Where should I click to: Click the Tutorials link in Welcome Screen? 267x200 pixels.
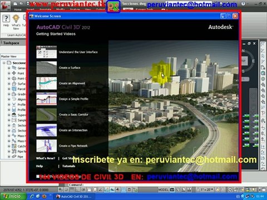tap(68, 166)
